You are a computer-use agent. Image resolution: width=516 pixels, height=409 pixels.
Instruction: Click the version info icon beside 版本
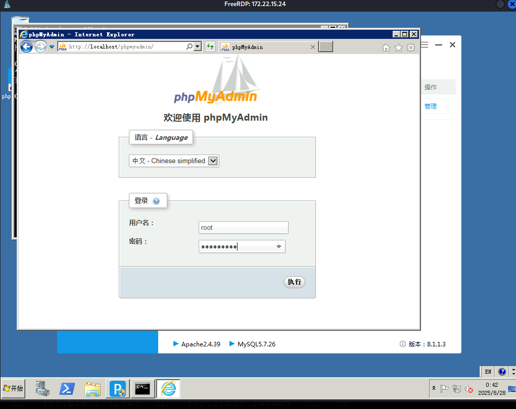pos(402,344)
